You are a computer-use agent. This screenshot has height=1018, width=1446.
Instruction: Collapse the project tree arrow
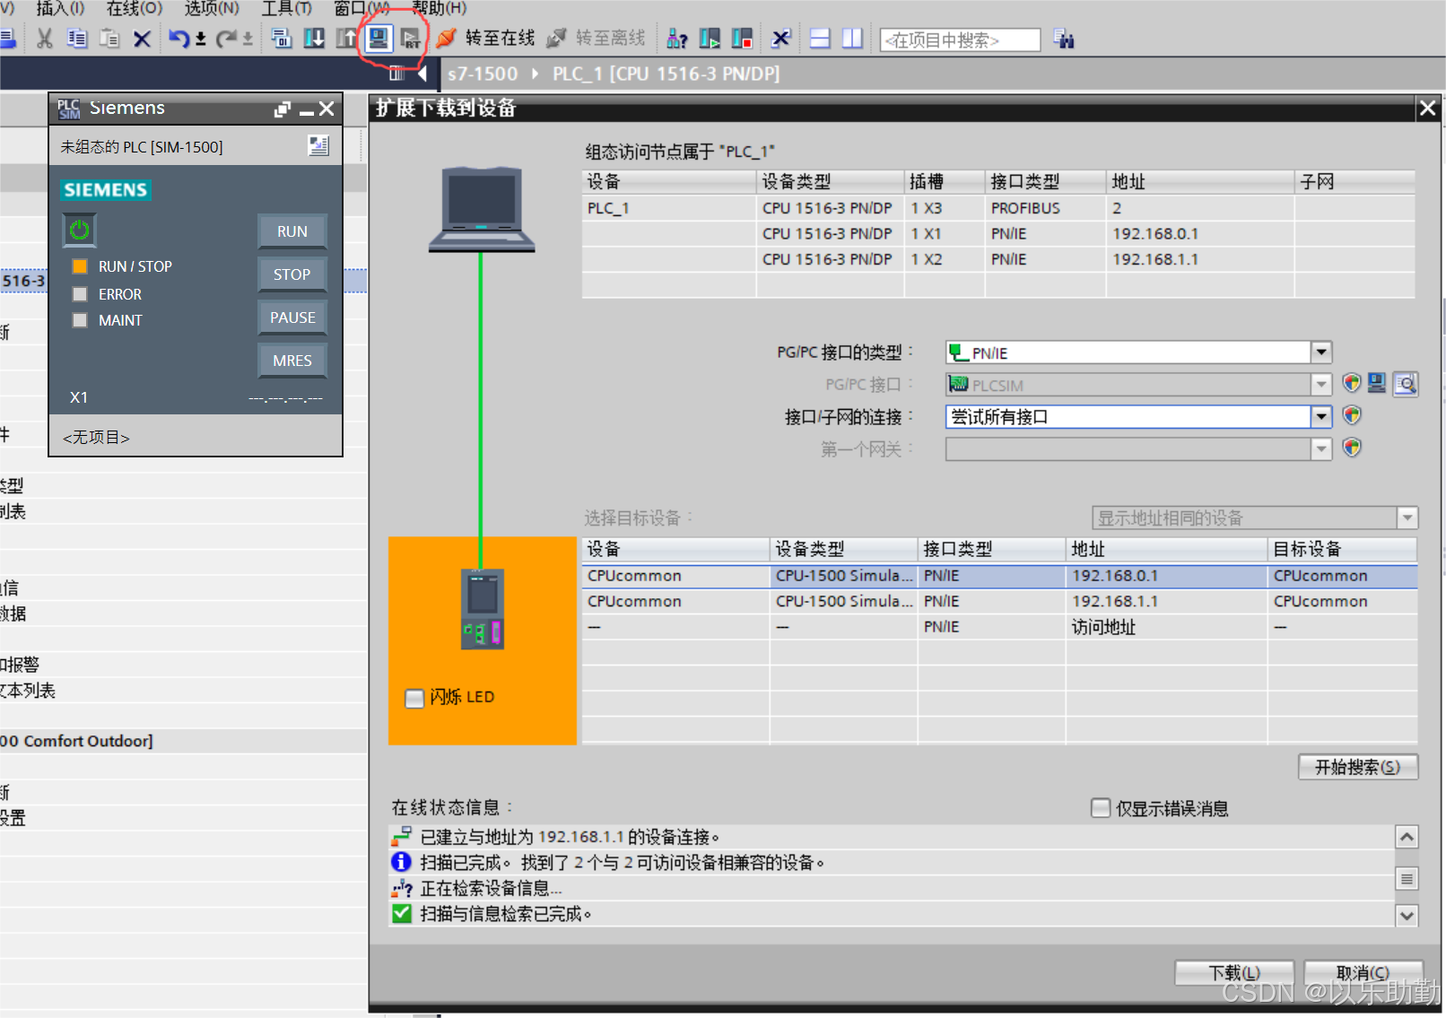coord(422,74)
